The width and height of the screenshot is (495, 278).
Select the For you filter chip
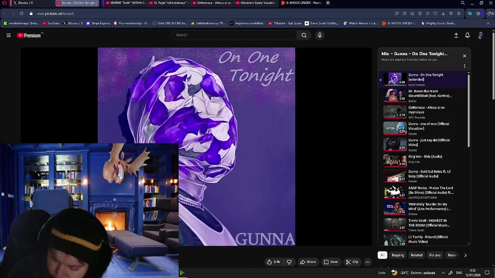(435, 255)
